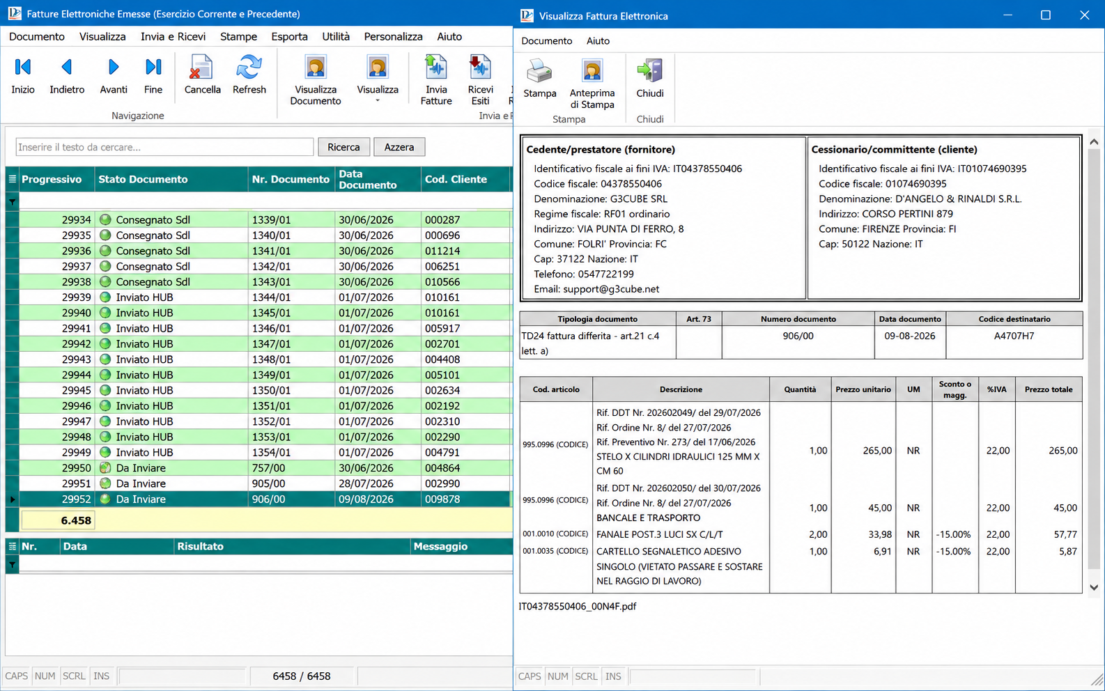
Task: Sort by Progressivo column header
Action: (x=56, y=179)
